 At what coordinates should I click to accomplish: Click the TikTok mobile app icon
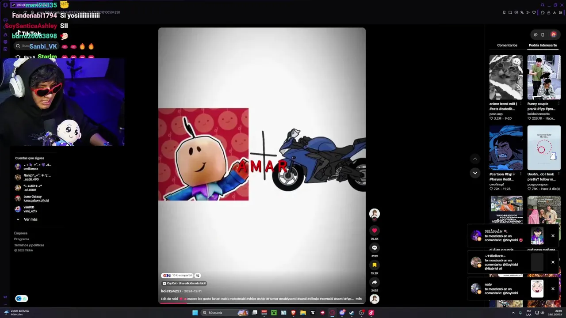tap(543, 34)
